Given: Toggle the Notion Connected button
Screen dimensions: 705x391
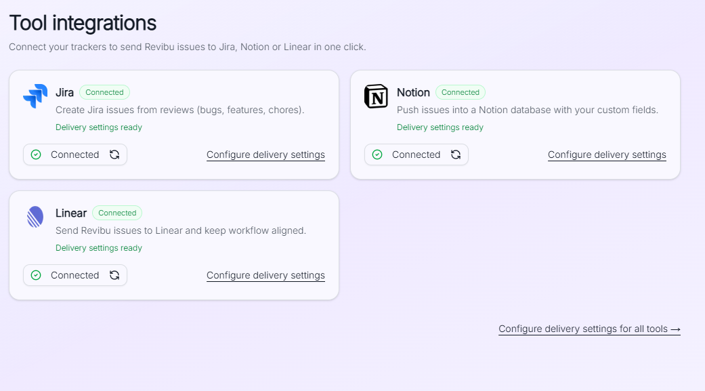Looking at the screenshot, I should tap(416, 154).
